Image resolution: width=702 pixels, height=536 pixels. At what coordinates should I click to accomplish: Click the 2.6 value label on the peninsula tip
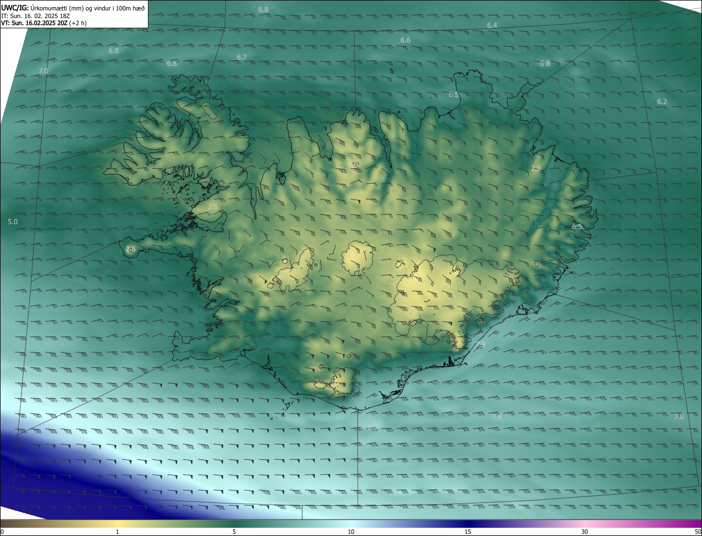(131, 249)
